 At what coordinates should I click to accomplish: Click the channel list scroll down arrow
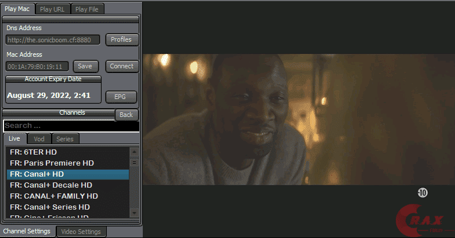pyautogui.click(x=134, y=213)
